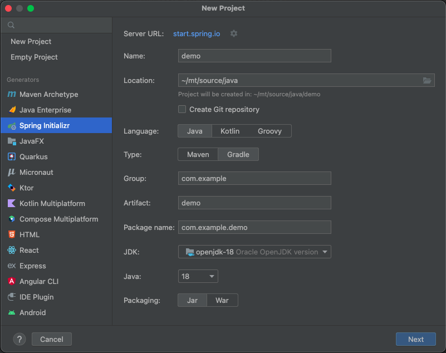Open the start.spring.io link
The image size is (446, 353).
197,33
